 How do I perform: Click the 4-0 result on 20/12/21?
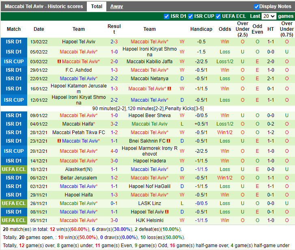click(114, 151)
